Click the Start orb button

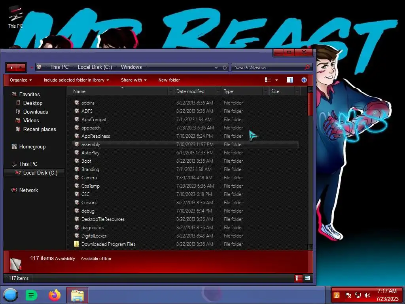coord(10,295)
